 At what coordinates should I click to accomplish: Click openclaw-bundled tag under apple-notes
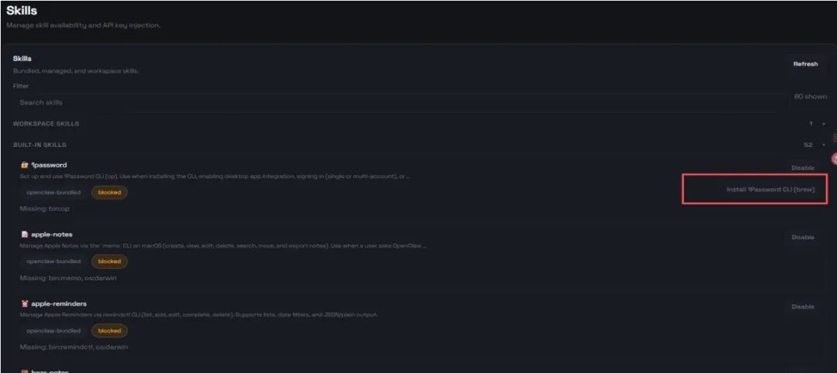(53, 262)
